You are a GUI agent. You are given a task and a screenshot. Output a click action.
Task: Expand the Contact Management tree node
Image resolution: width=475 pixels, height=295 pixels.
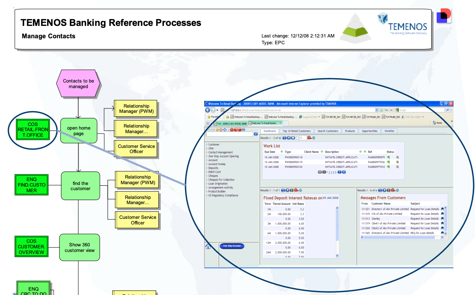click(207, 152)
